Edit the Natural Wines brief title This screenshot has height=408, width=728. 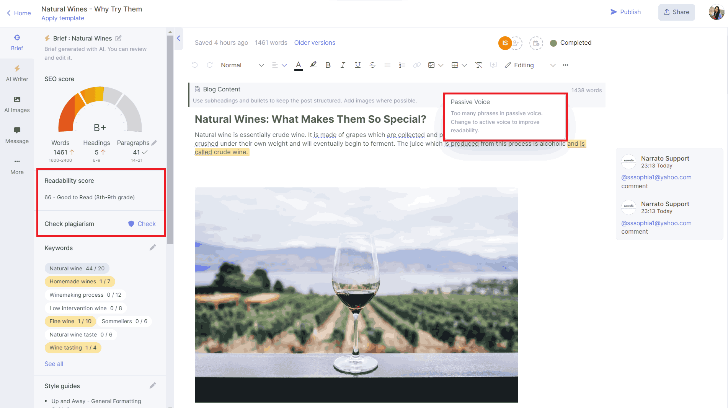click(x=119, y=38)
